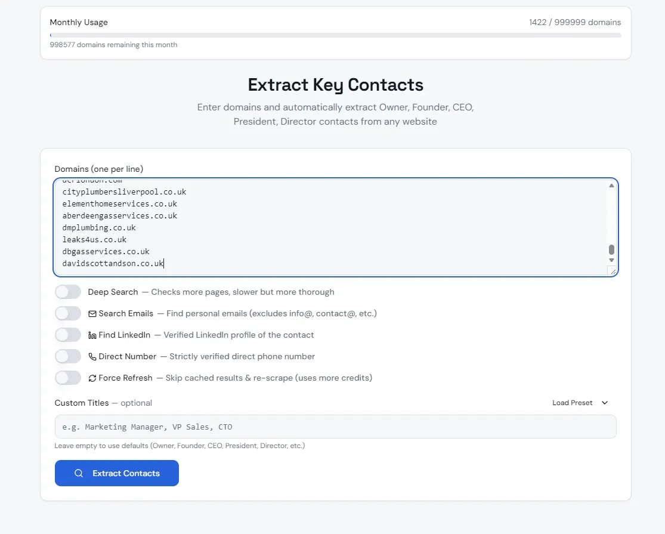Click the line aberdeengasservices.co.uk

[120, 216]
